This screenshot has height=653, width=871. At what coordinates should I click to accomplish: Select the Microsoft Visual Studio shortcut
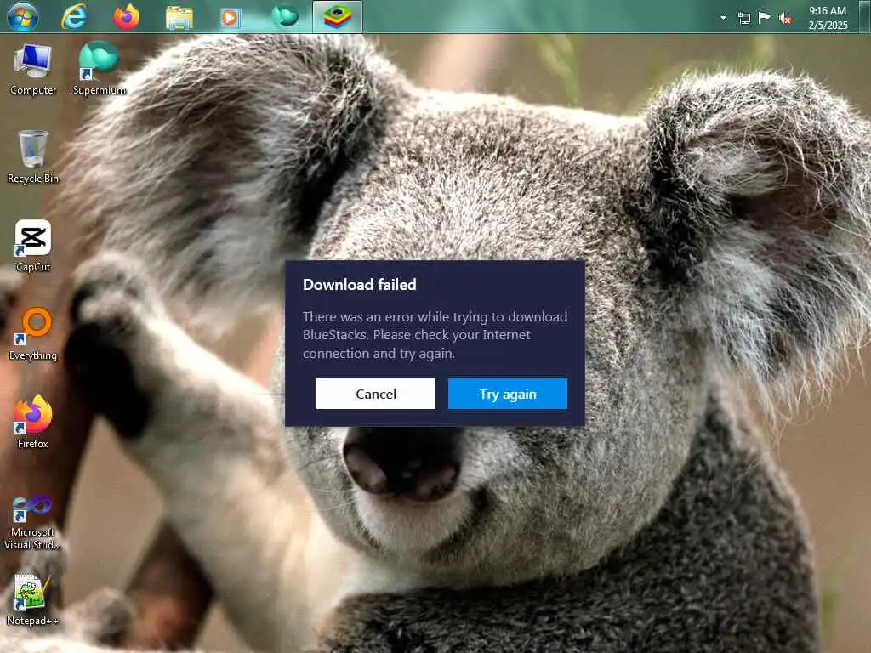(x=33, y=523)
